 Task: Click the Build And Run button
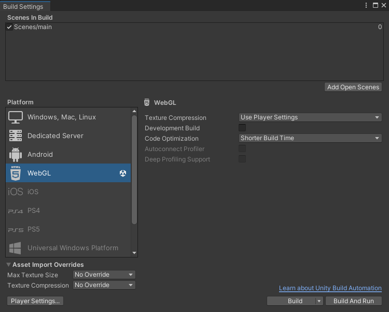[354, 301]
